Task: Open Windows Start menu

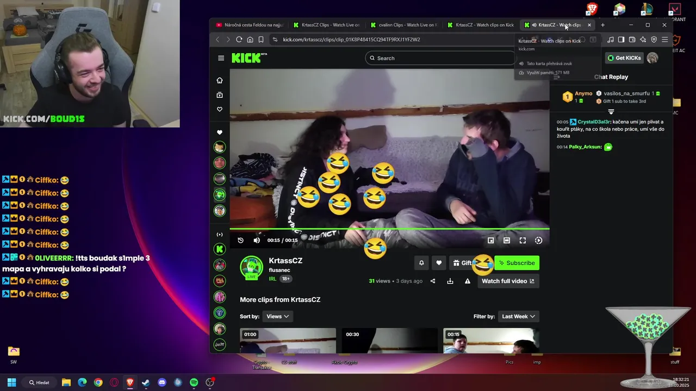Action: click(x=11, y=382)
